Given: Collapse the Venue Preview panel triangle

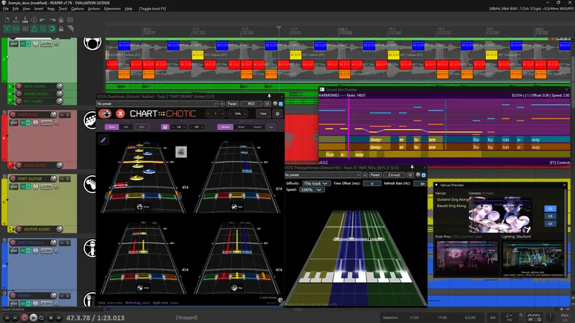Looking at the screenshot, I should [436, 185].
